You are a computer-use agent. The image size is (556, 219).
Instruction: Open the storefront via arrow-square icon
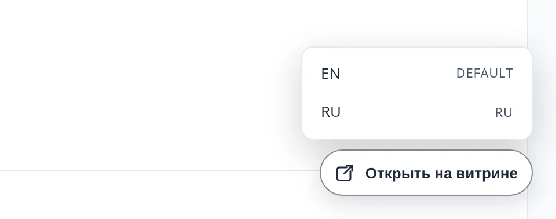pos(345,173)
